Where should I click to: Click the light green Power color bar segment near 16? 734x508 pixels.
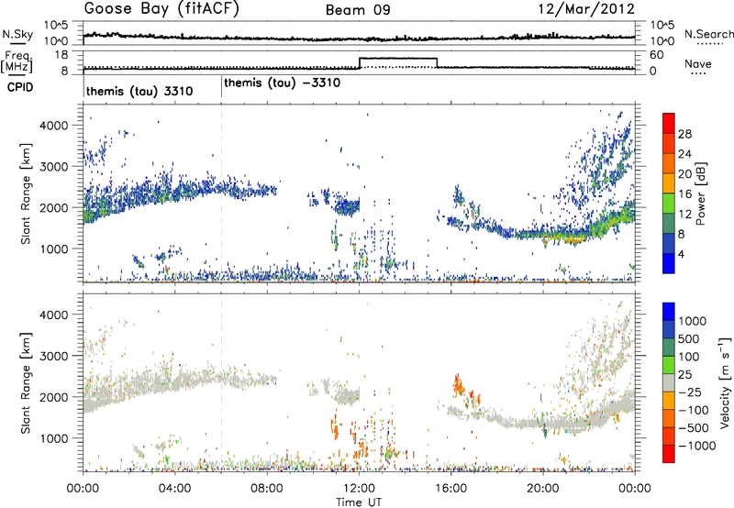(669, 203)
